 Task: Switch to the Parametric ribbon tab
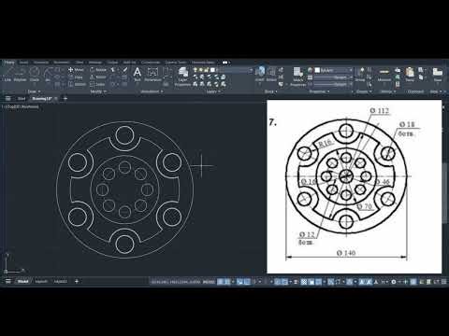pyautogui.click(x=62, y=63)
